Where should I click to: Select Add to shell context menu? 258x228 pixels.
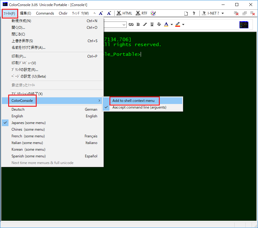click(x=142, y=101)
